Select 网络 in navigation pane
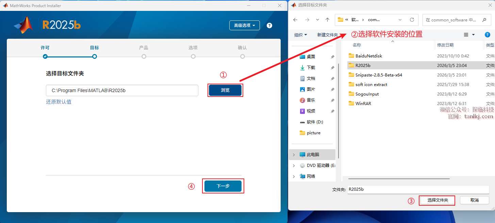 click(311, 176)
